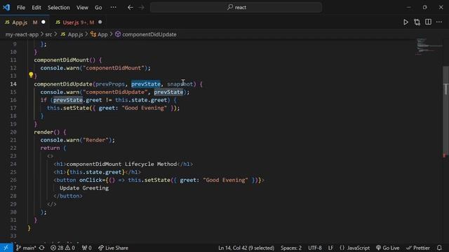Viewport: 449px width, 252px height.
Task: Click Ln 14, Col 42 cursor position
Action: coord(246,248)
